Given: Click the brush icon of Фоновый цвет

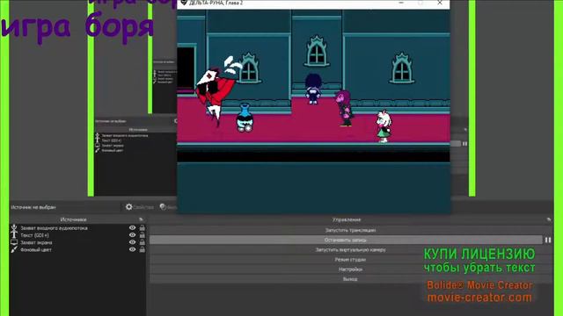Looking at the screenshot, I should (x=14, y=249).
